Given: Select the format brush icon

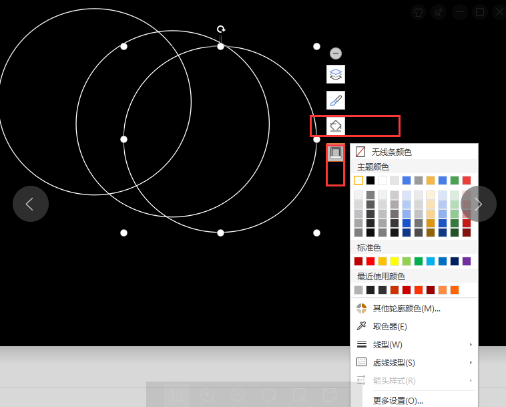Looking at the screenshot, I should (x=336, y=100).
